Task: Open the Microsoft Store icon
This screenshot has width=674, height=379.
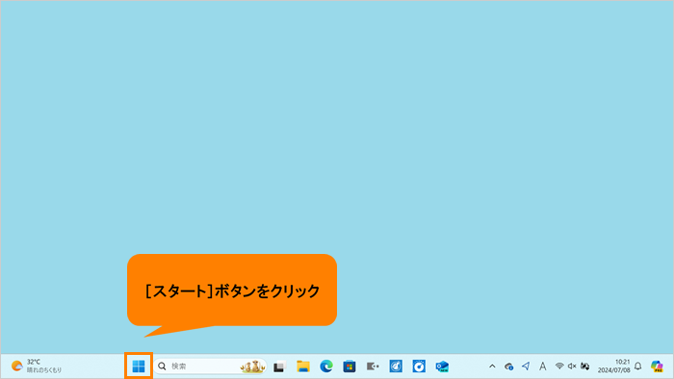Action: 350,366
